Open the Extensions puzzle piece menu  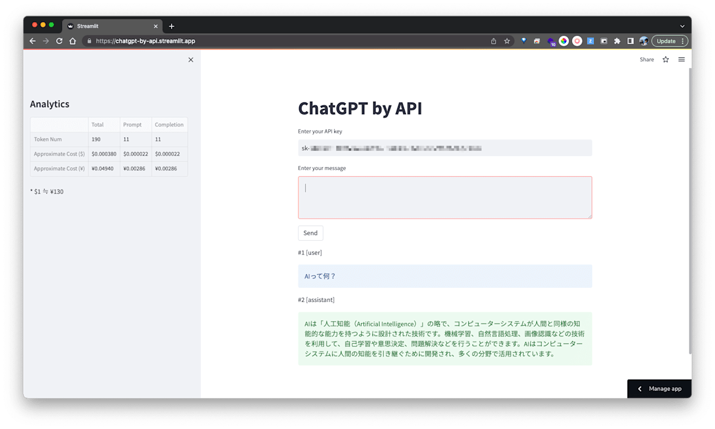617,41
